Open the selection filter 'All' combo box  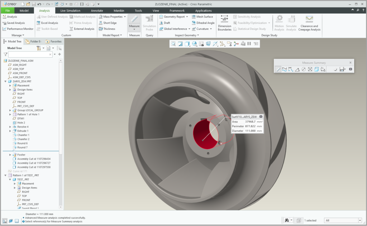point(343,220)
